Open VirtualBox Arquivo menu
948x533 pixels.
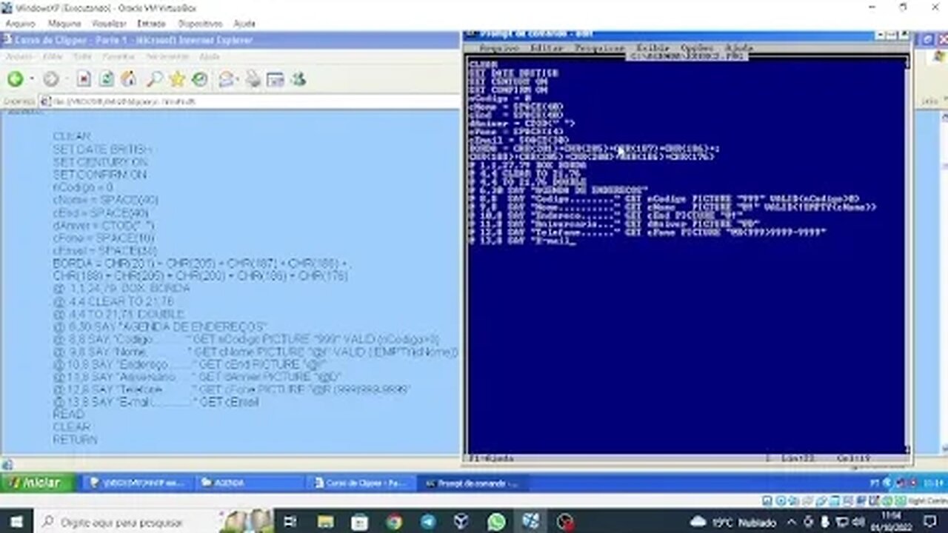(20, 24)
